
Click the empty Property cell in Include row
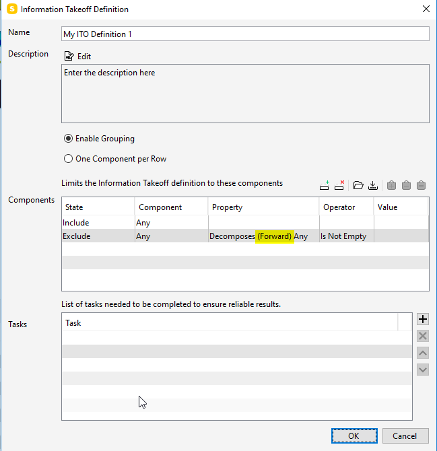[x=263, y=223]
